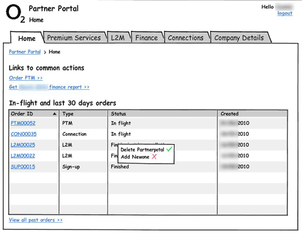Click the logout link

284,13
